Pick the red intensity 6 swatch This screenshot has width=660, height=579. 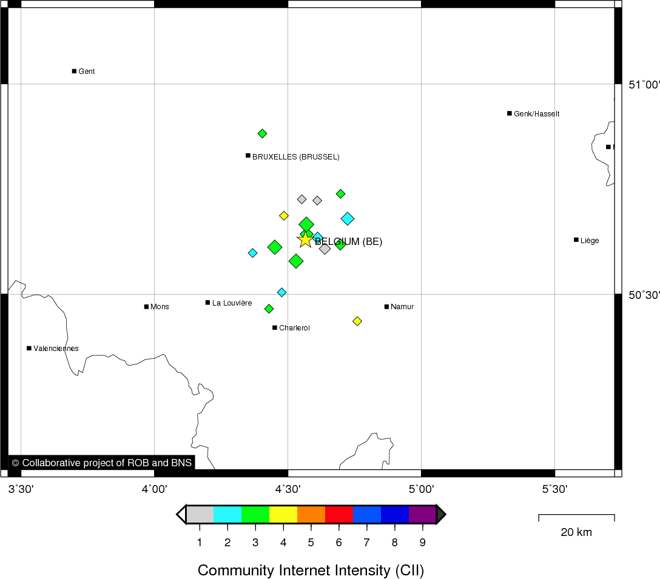pyautogui.click(x=338, y=514)
